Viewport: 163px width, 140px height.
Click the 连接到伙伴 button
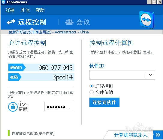pyautogui.click(x=104, y=102)
